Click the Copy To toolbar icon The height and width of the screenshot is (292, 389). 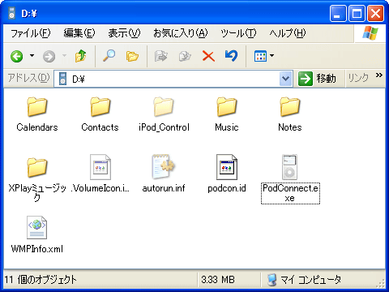click(x=185, y=56)
